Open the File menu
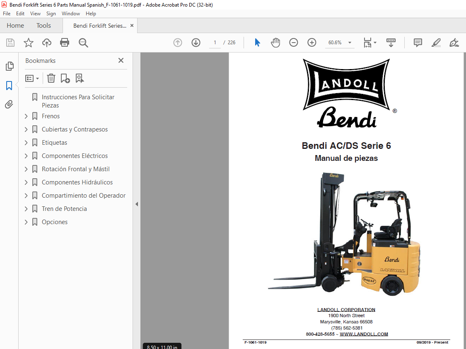The width and height of the screenshot is (466, 349). click(7, 14)
